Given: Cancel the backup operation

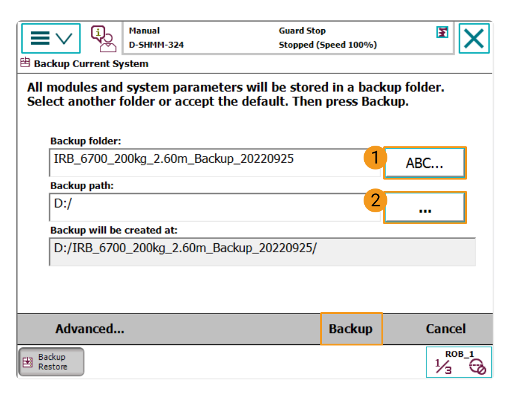Looking at the screenshot, I should coord(446,329).
